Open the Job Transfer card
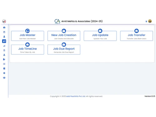Image resolution: width=156 pixels, height=117 pixels. tap(137, 36)
